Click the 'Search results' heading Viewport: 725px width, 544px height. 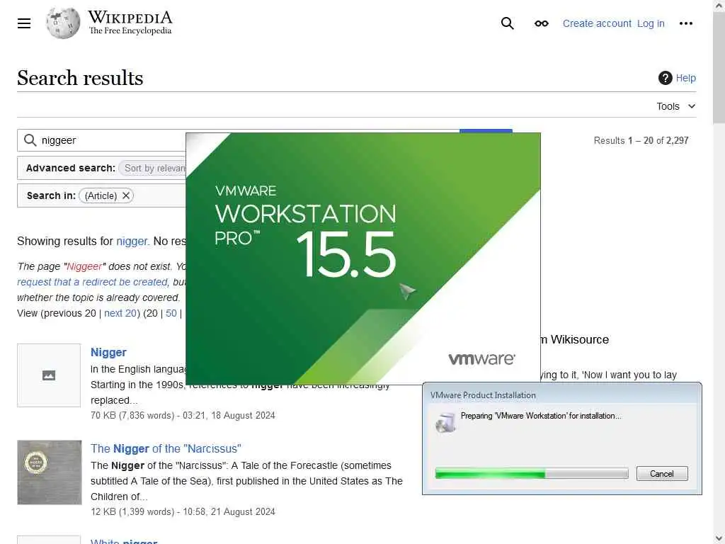click(x=80, y=78)
